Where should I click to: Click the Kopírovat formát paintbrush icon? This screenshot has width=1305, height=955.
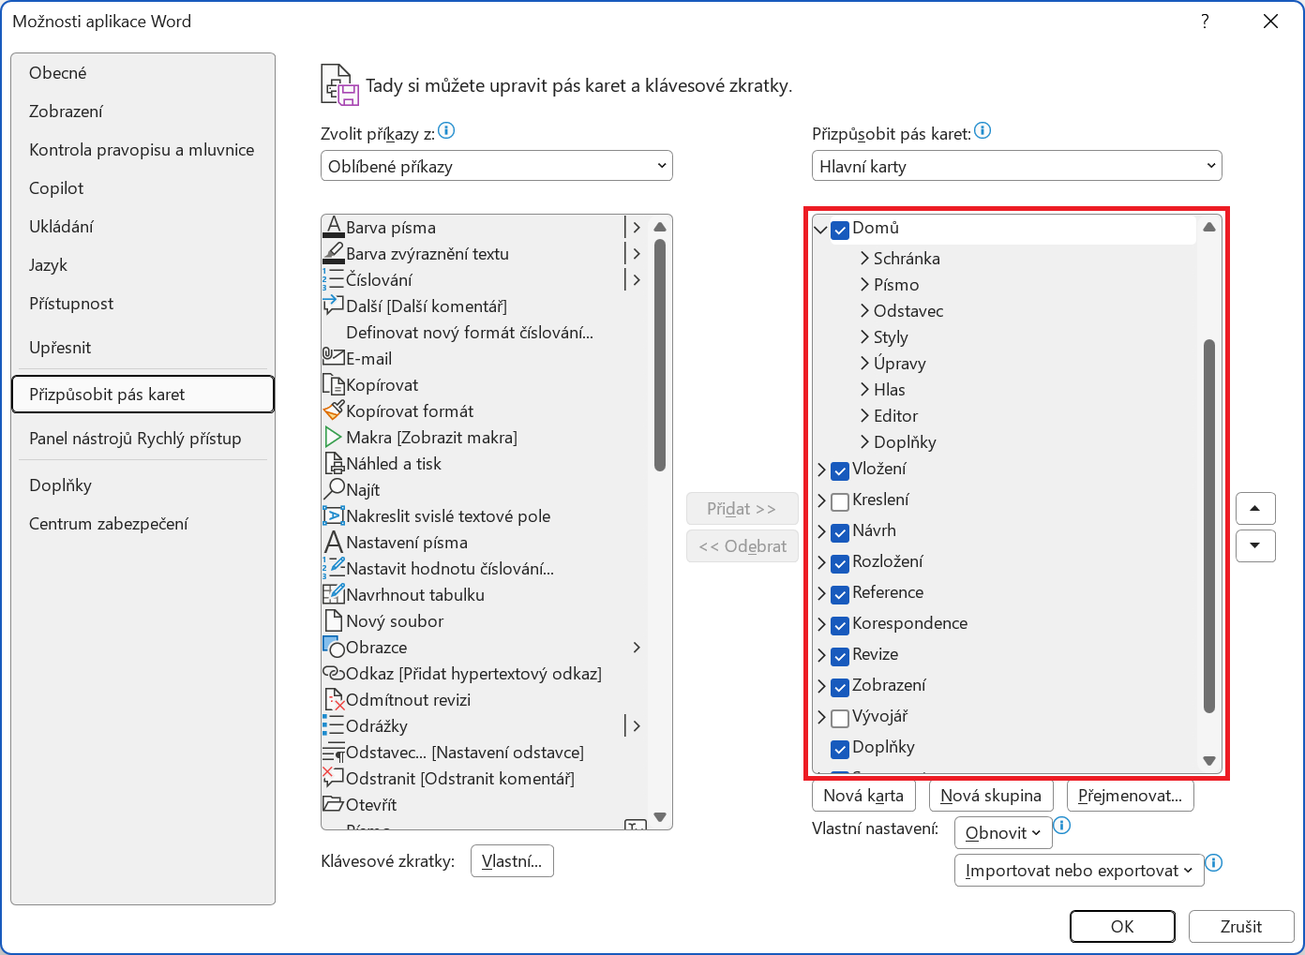point(333,410)
